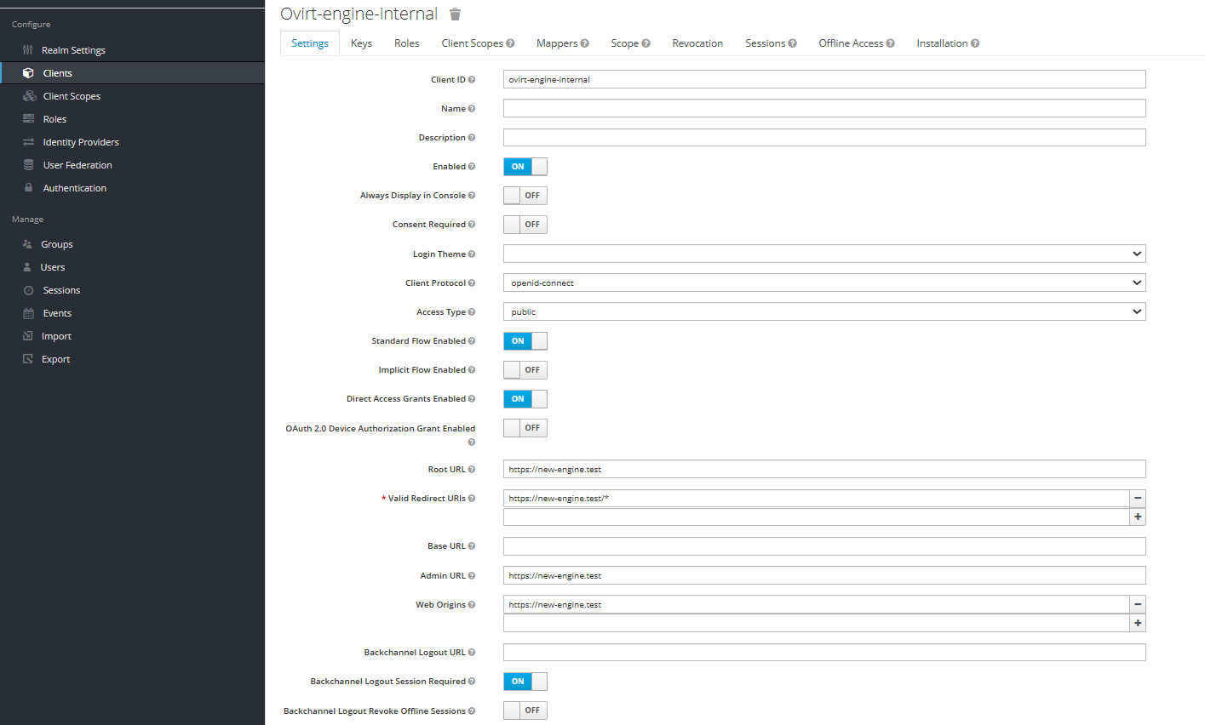Click the Client Scopes cubes icon
Image resolution: width=1205 pixels, height=725 pixels.
pyautogui.click(x=29, y=96)
